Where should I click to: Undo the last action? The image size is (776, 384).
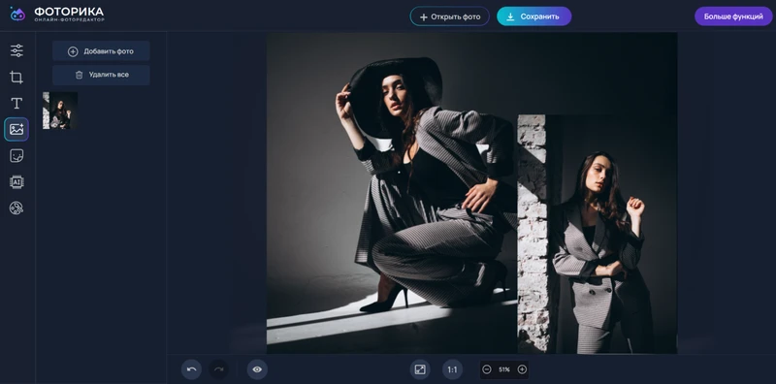tap(191, 369)
